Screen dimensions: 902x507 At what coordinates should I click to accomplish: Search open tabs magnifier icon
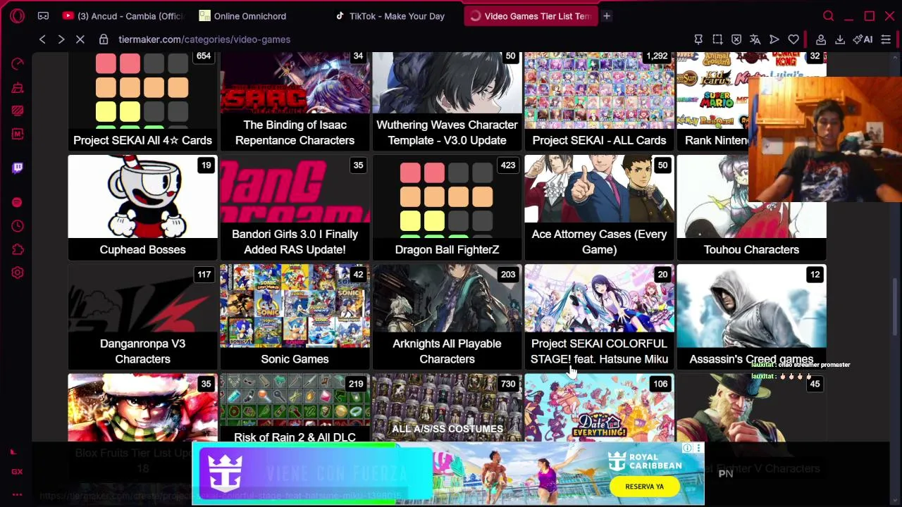tap(829, 15)
